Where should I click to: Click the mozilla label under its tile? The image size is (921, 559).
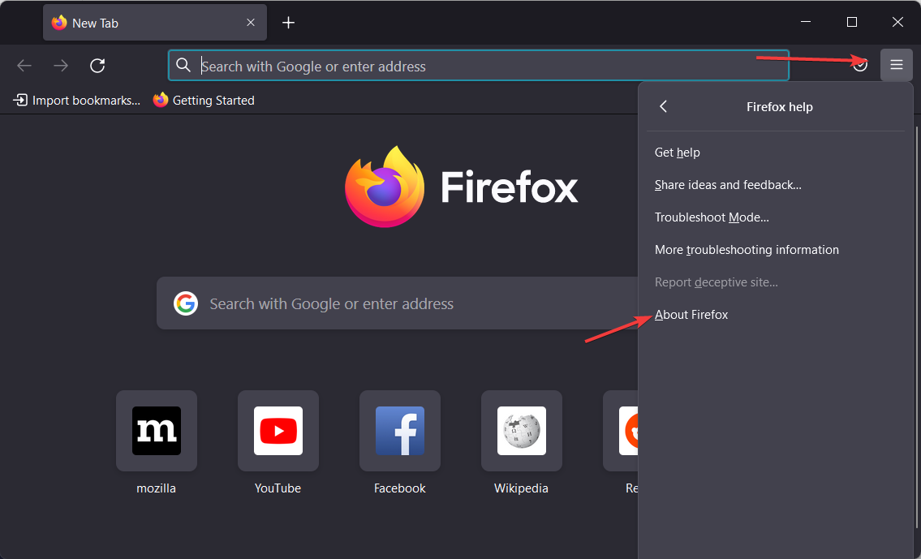(157, 488)
